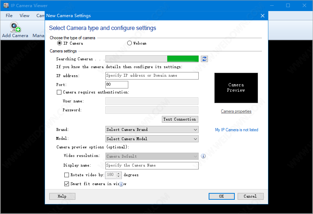313x214 pixels.
Task: Open the Select Camera Model dropdown
Action: 152,139
